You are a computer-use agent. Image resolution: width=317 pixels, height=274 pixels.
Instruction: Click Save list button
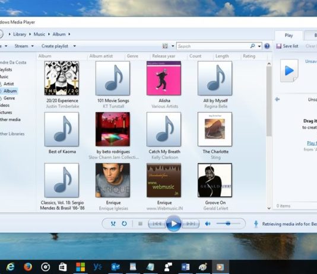(x=287, y=46)
